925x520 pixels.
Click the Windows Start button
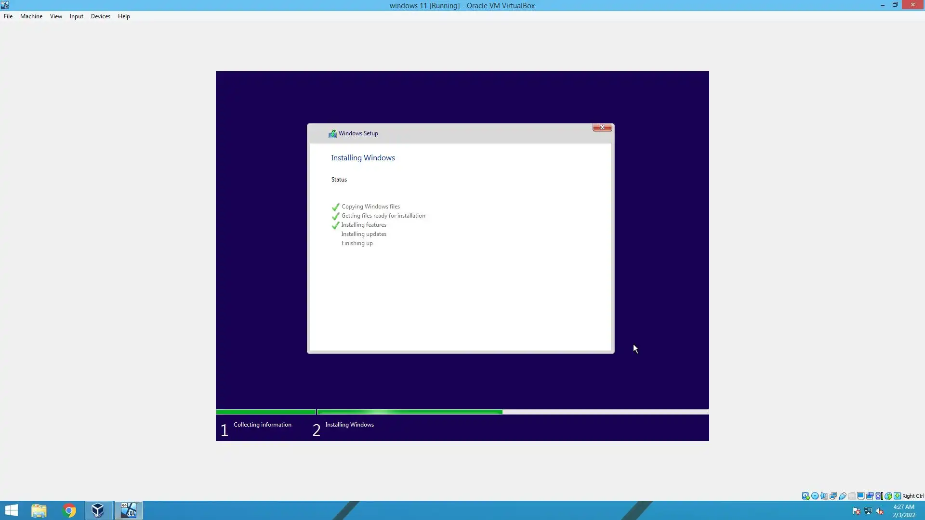coord(11,510)
